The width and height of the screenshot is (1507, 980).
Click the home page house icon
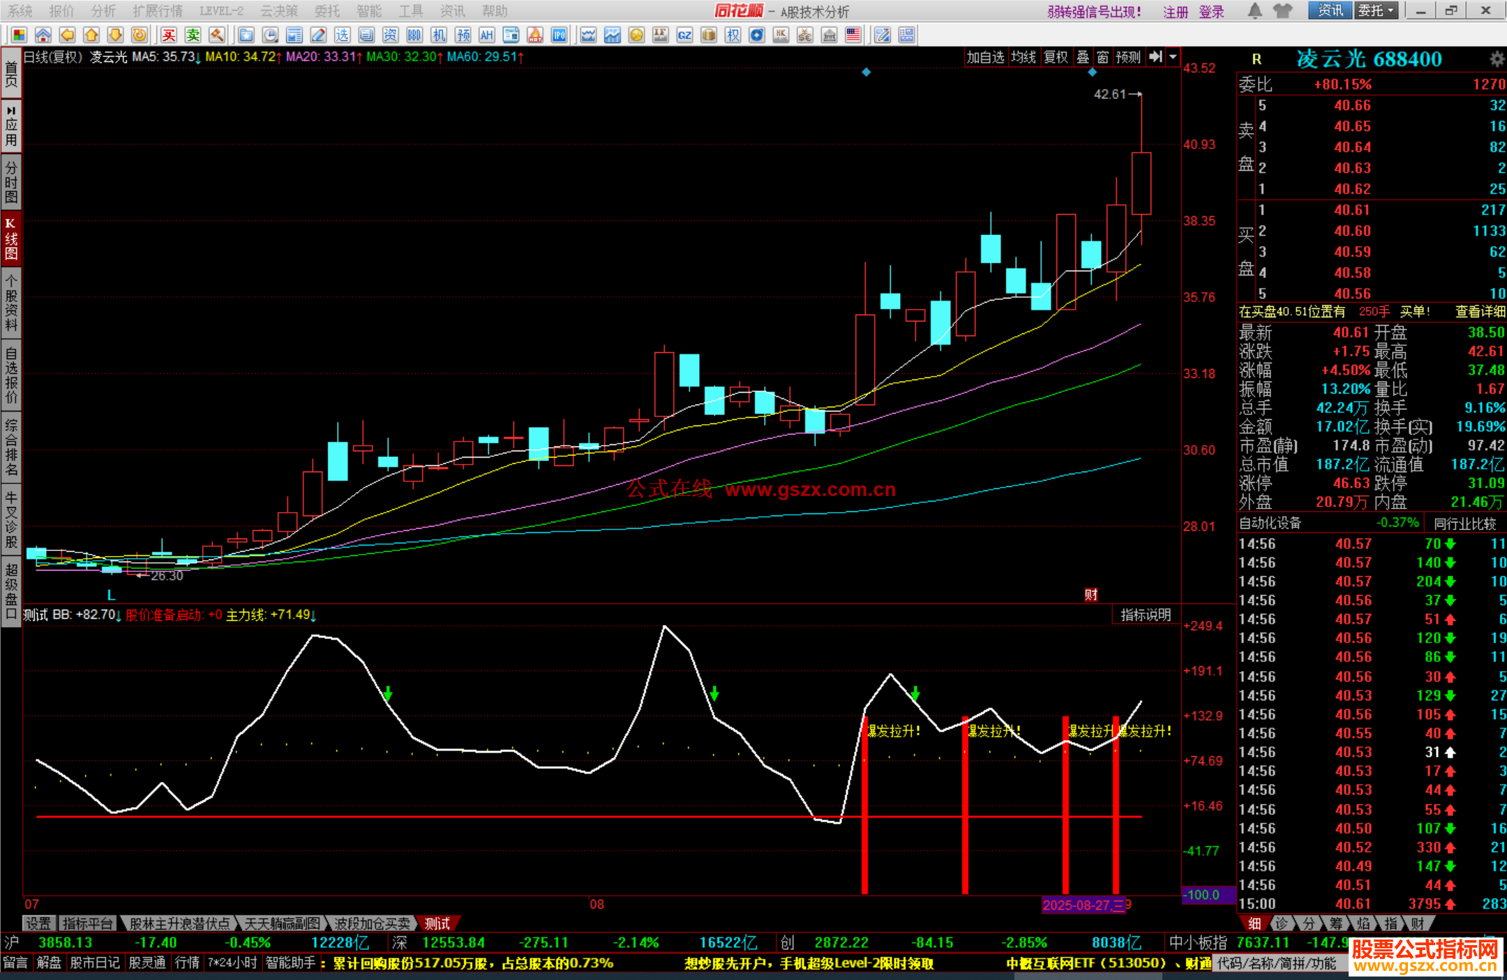(43, 35)
